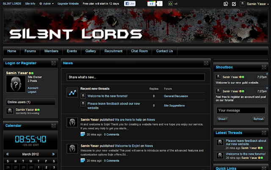Image resolution: width=271 pixels, height=170 pixels.
Task: Click the avatar beside 'currently browsing'
Action: 10,111
